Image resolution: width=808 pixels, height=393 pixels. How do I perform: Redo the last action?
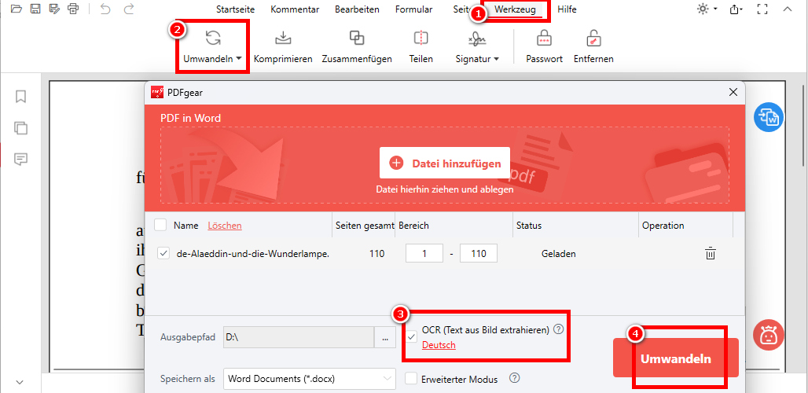pos(129,9)
